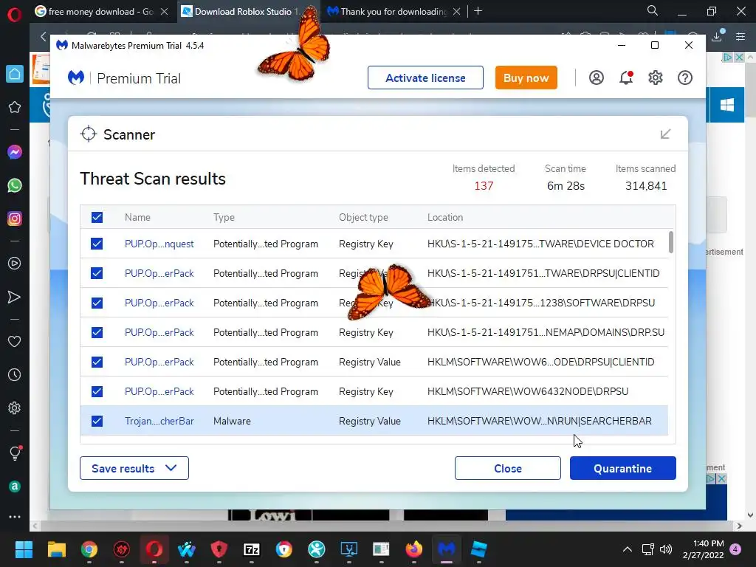The image size is (756, 567).
Task: Open Messenger in Opera sidebar
Action: click(15, 152)
